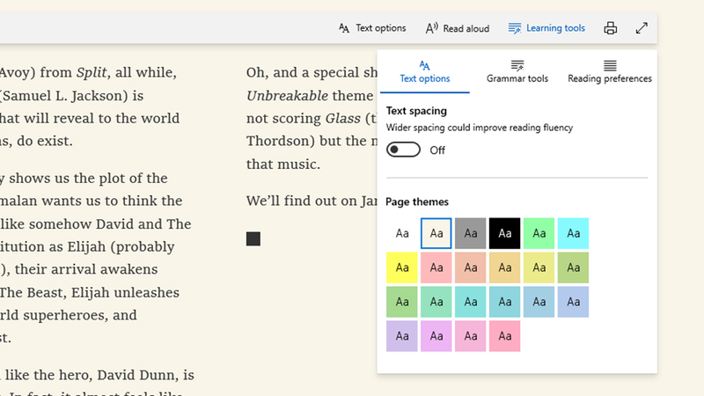Click the 'Off' label beside the switch
704x396 pixels.
[x=437, y=150]
